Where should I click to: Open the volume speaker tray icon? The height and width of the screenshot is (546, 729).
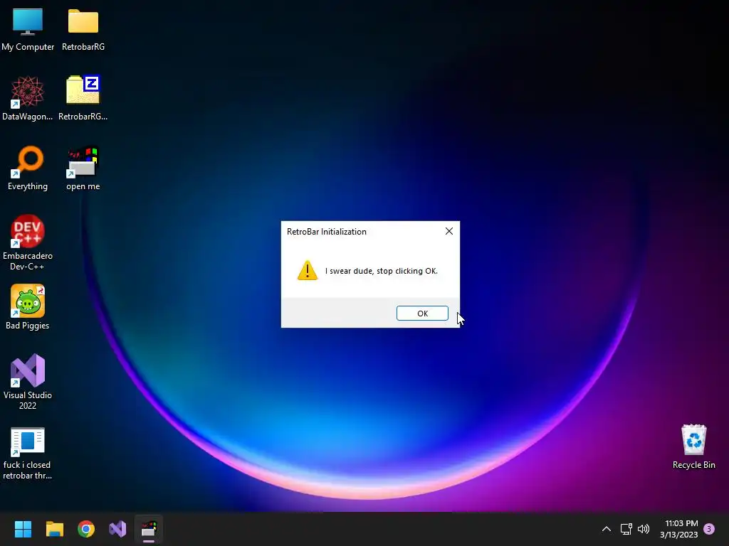(644, 529)
